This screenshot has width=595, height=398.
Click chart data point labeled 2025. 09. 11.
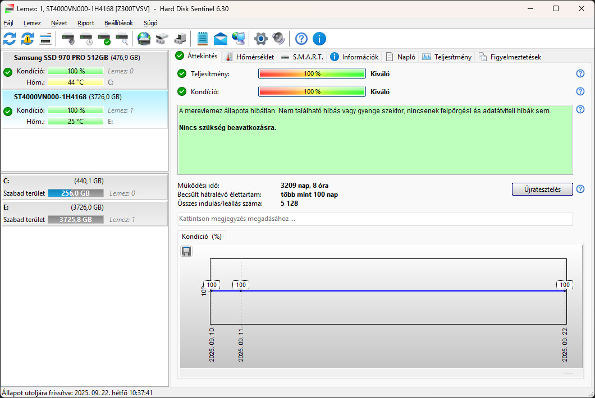click(241, 291)
